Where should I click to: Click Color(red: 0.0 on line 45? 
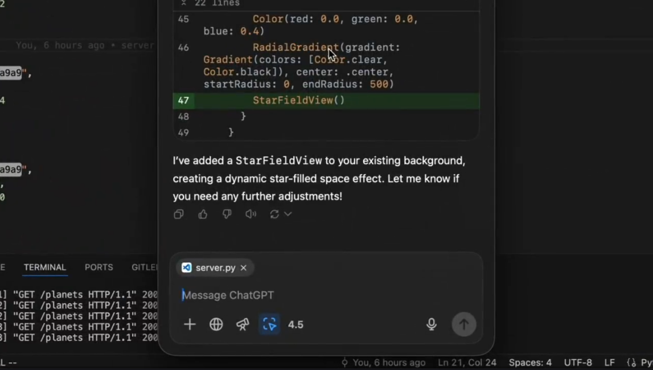point(296,19)
